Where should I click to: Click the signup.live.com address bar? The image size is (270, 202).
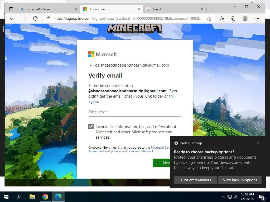coord(128,18)
